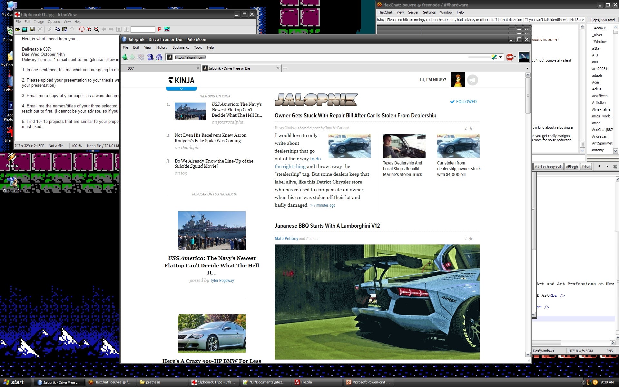Click the Tyler Rogoway author link
Viewport: 619px width, 387px height.
point(222,281)
